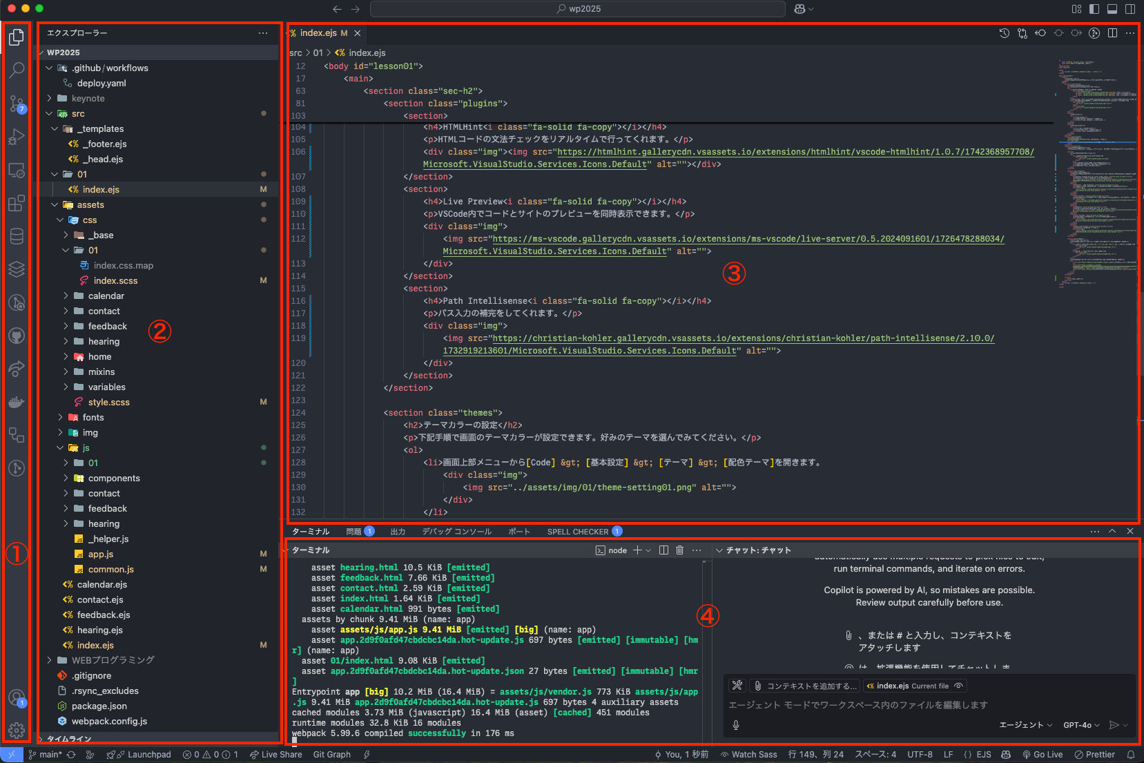Toggle the bottom panel layout button
The image size is (1144, 763).
tap(1112, 9)
